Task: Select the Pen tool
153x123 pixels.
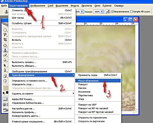Action: pyautogui.click(x=5, y=70)
